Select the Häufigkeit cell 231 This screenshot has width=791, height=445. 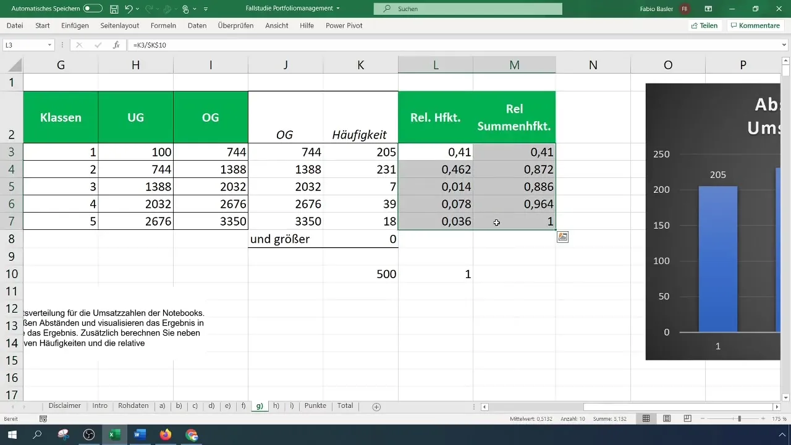360,169
